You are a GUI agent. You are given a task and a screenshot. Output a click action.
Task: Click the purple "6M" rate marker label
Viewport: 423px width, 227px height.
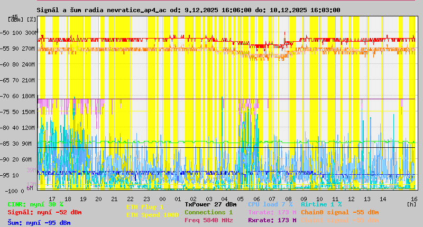(x=30, y=188)
